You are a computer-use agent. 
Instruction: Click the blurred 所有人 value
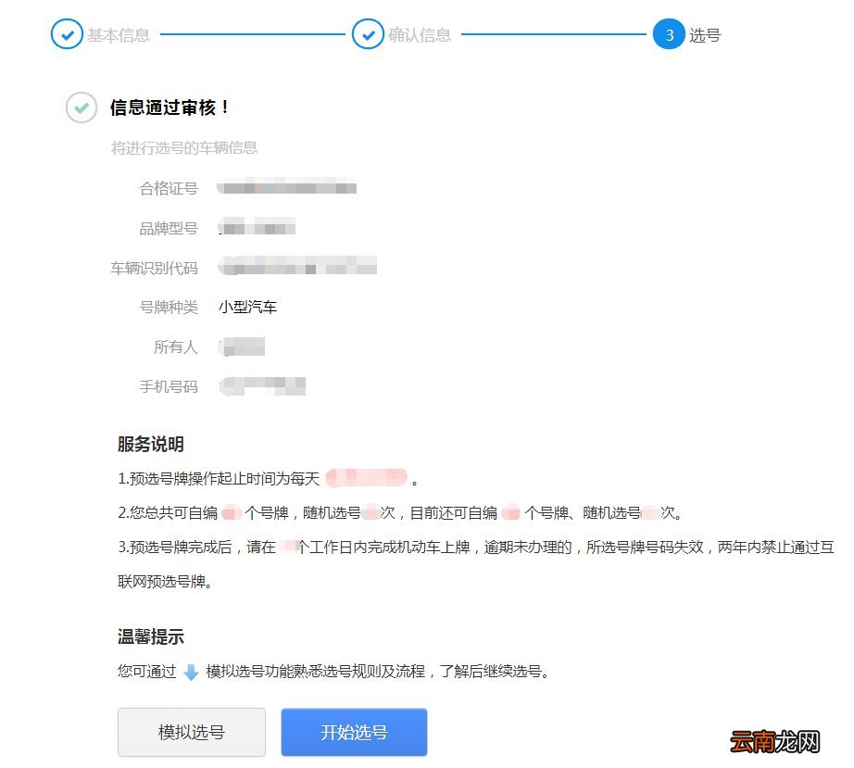click(242, 347)
